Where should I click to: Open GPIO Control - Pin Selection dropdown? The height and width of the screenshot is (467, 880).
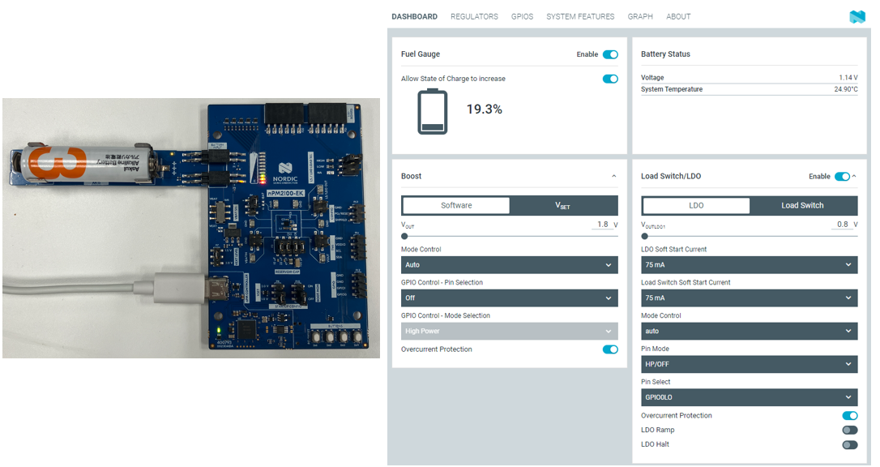click(509, 298)
